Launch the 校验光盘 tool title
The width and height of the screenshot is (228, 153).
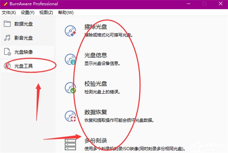click(96, 84)
